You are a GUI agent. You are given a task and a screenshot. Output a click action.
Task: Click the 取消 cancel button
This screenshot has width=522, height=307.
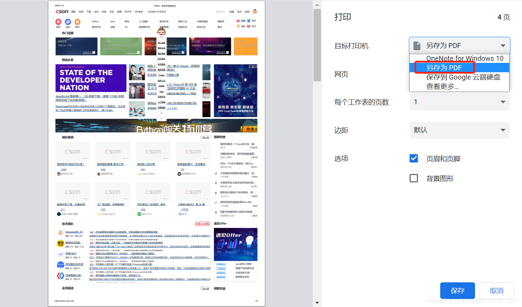pos(497,291)
